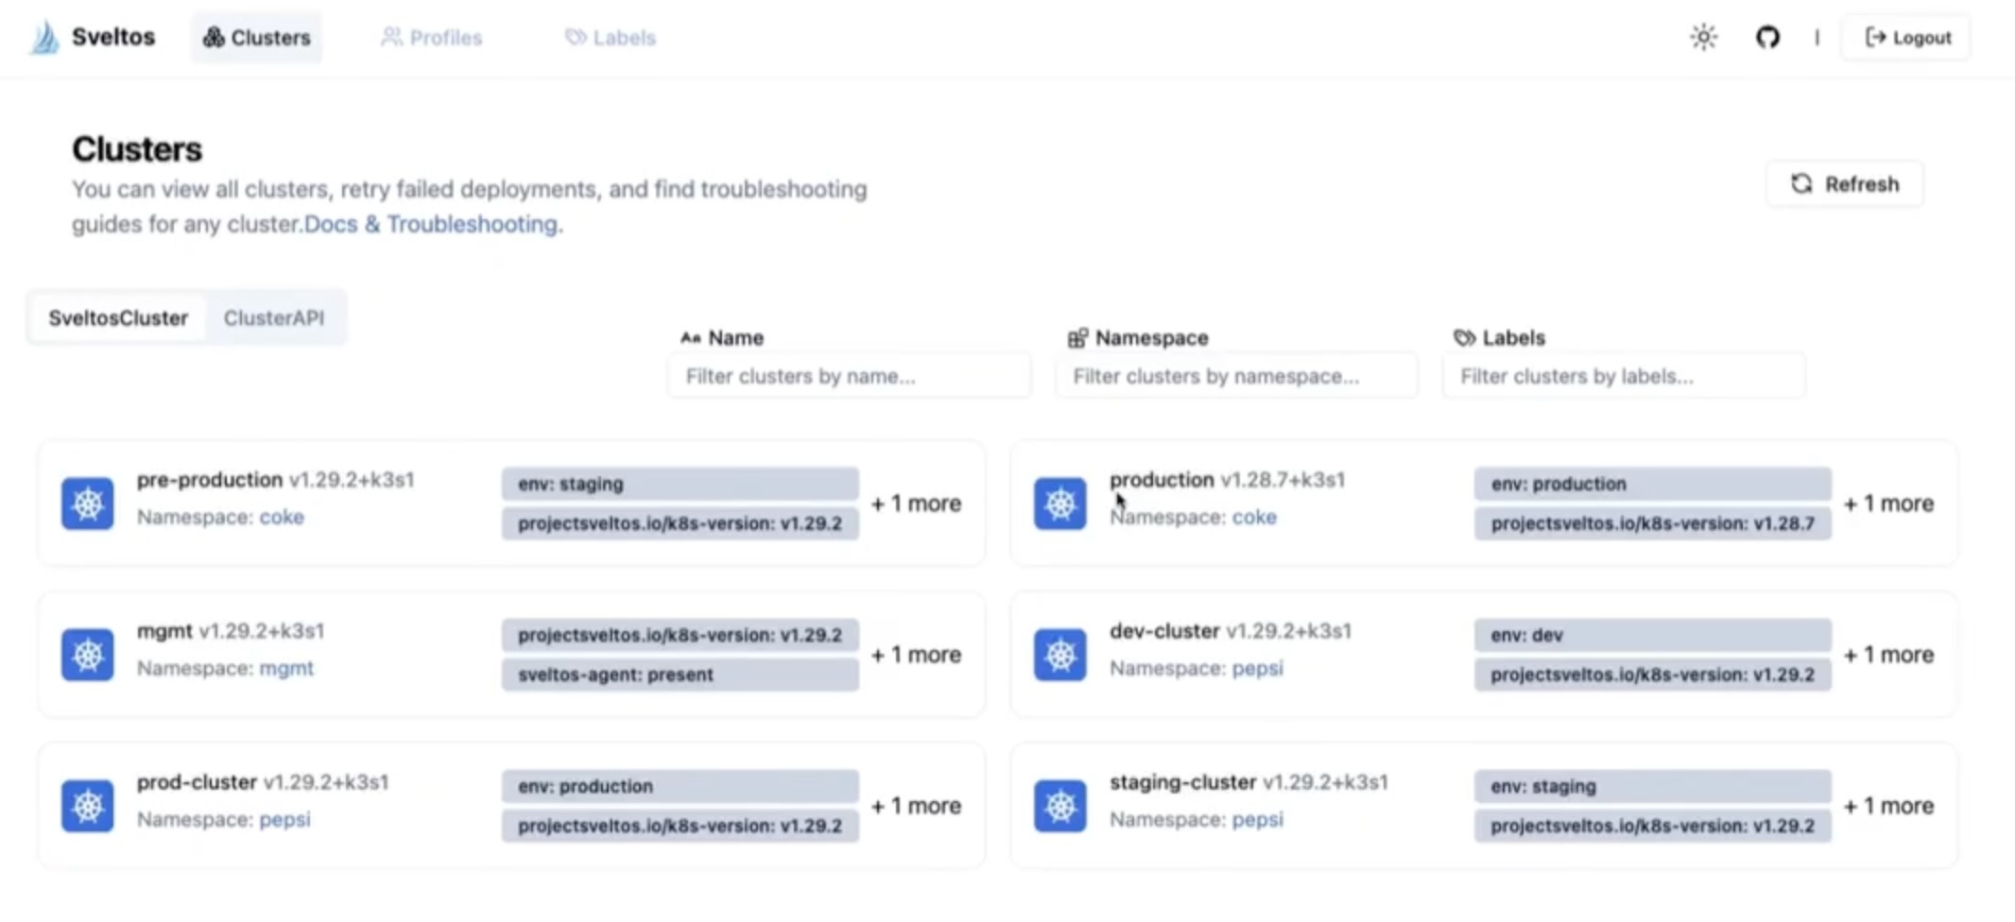Open the Labels navigation tab

click(611, 38)
